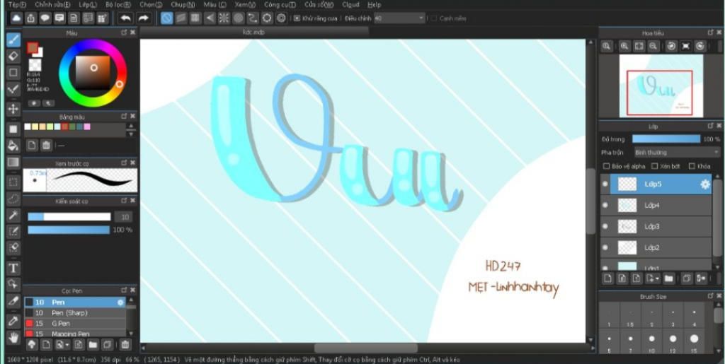Open the Lớp (Layer) menu

[x=88, y=5]
